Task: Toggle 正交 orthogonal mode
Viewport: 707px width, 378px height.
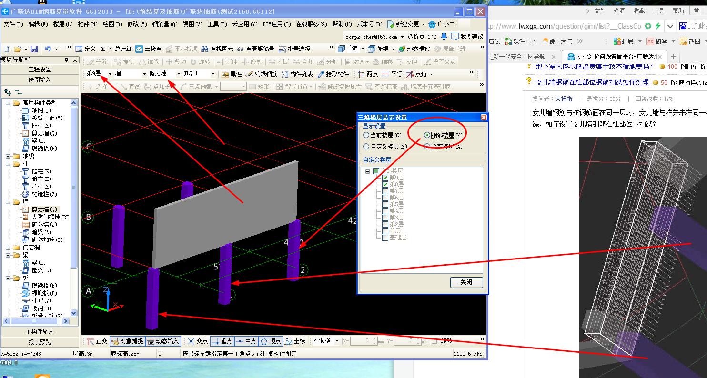Action: pos(98,341)
